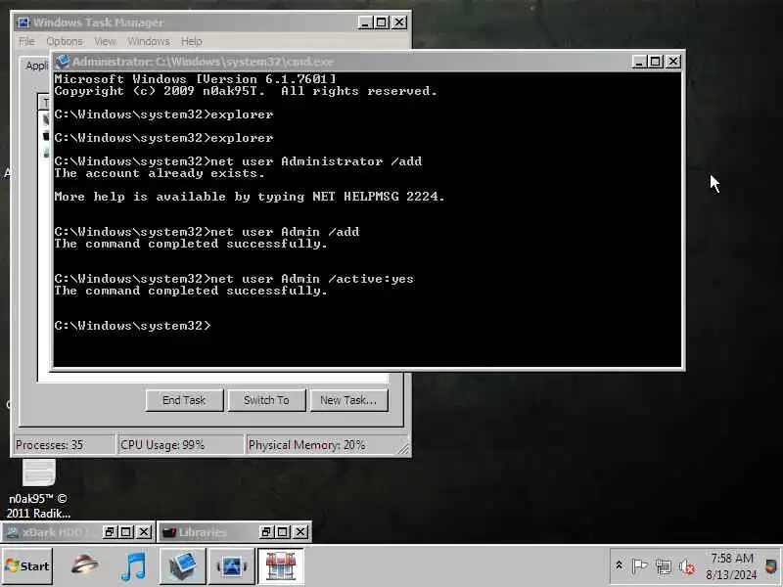This screenshot has height=587, width=783.
Task: Open the clock showing 7:58 AM
Action: 731,566
